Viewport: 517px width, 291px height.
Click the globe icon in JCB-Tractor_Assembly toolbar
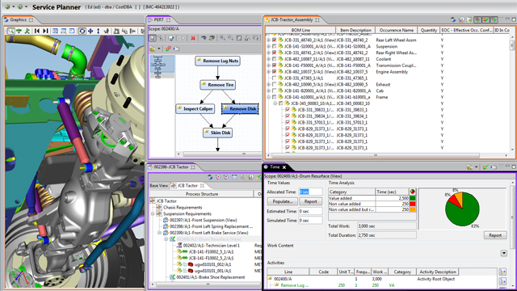tap(453, 19)
